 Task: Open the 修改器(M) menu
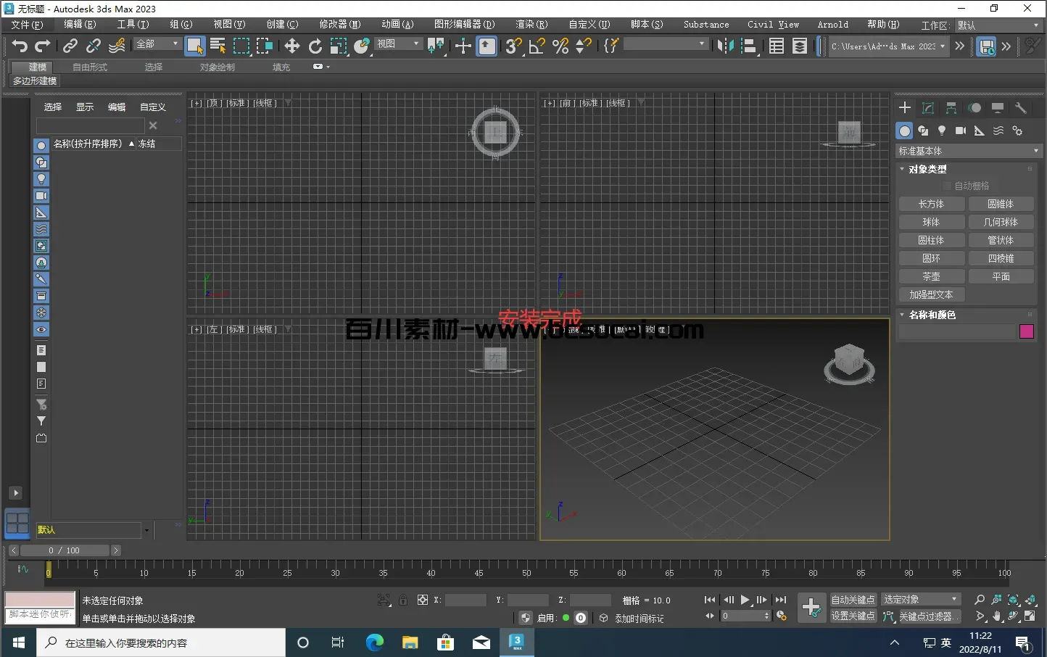340,25
